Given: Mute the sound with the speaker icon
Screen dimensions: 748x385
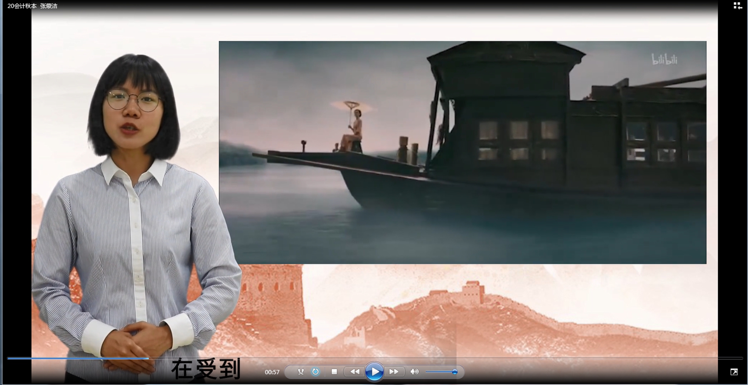Looking at the screenshot, I should point(414,372).
